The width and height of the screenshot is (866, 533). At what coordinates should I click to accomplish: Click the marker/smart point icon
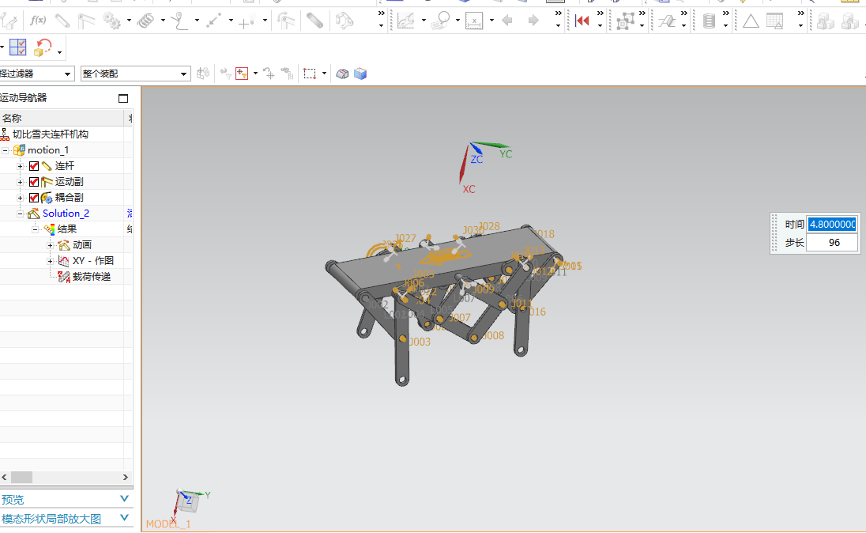point(247,21)
